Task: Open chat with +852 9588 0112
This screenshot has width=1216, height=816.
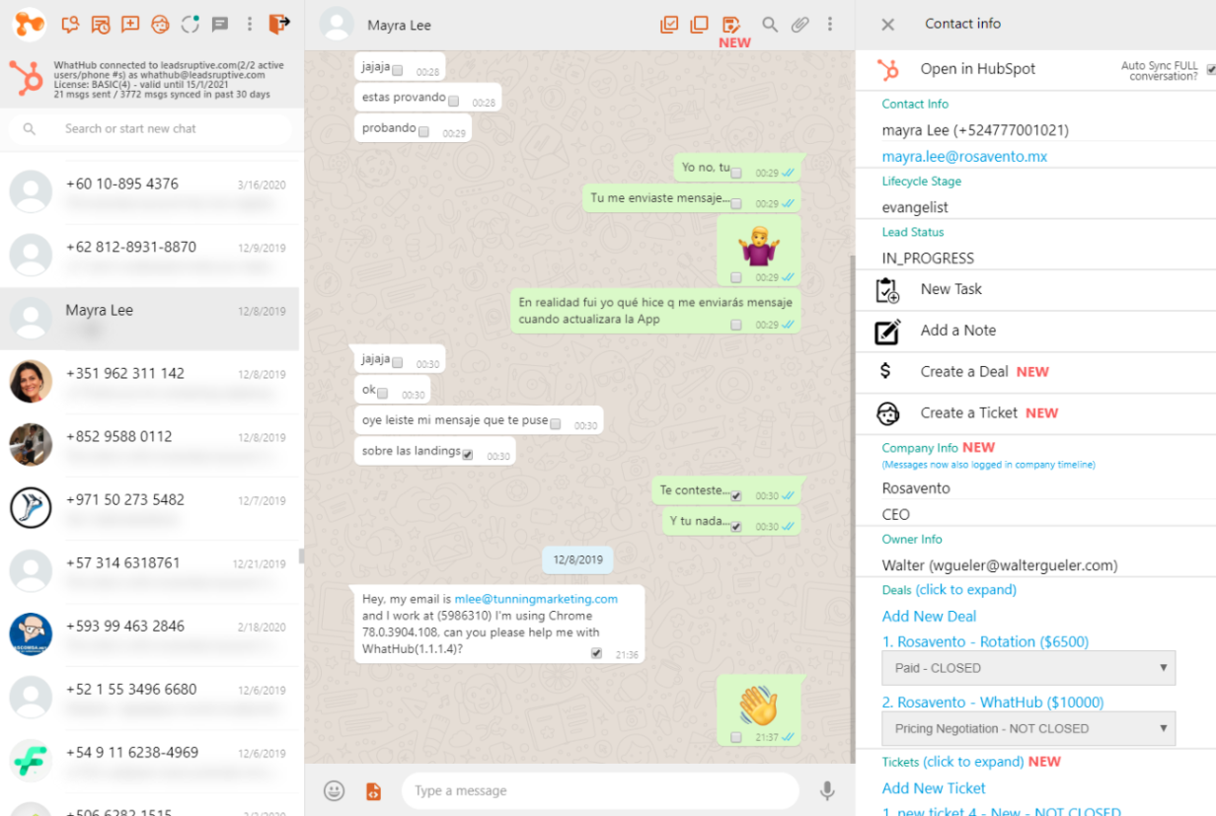Action: [150, 445]
